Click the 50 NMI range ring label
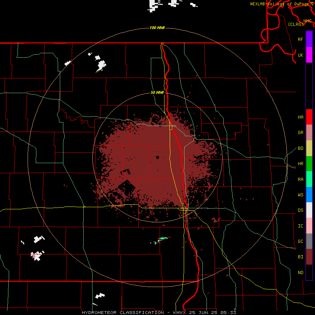This screenshot has width=315, height=315. tap(157, 92)
